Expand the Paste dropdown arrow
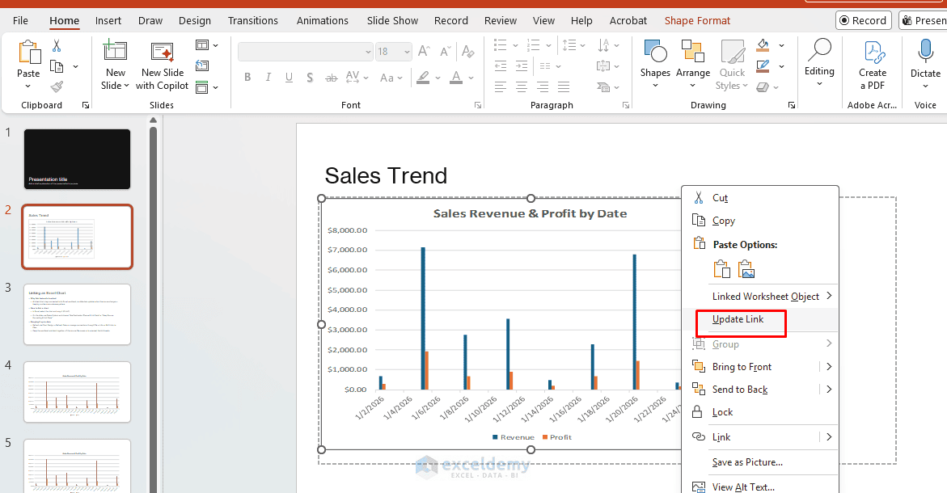The width and height of the screenshot is (947, 493). point(28,86)
